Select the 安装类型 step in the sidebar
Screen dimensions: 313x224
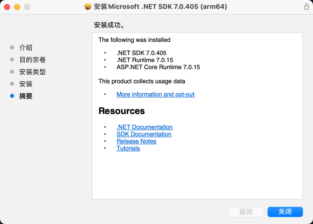(32, 72)
